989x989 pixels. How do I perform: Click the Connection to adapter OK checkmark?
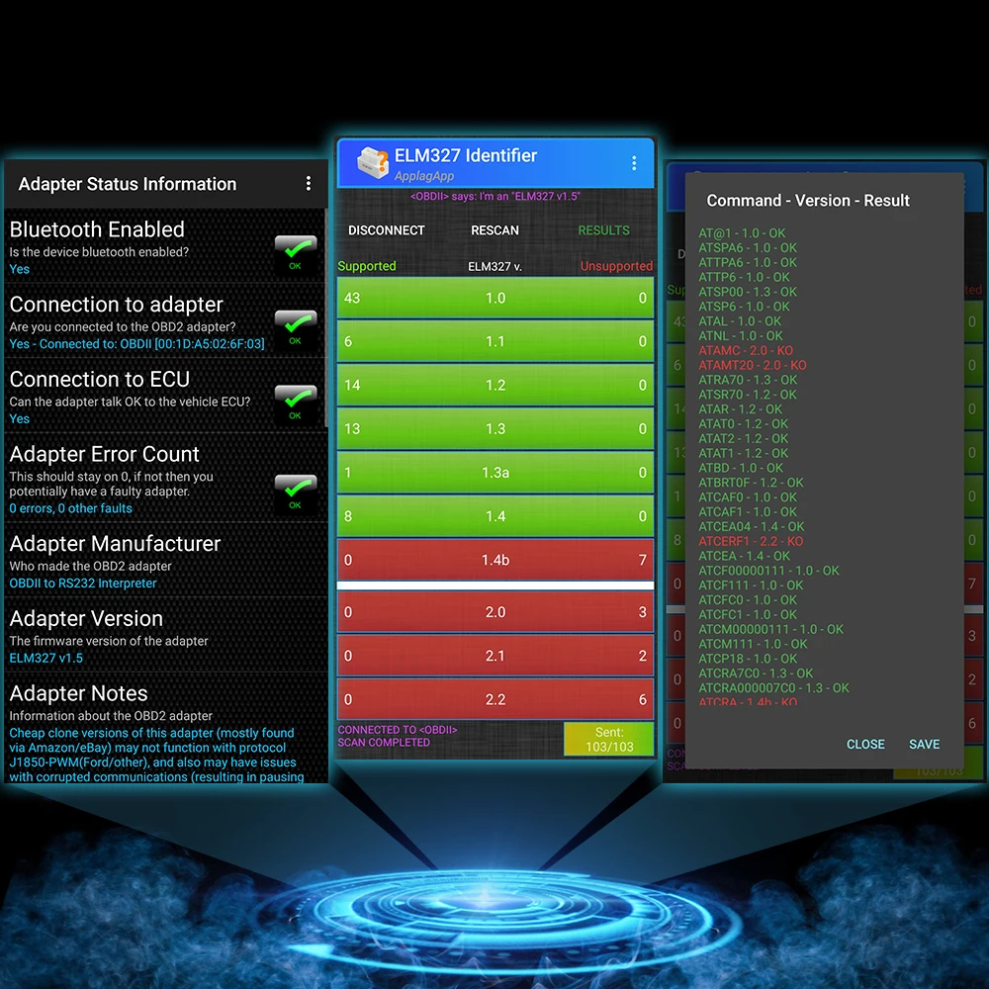pyautogui.click(x=295, y=327)
